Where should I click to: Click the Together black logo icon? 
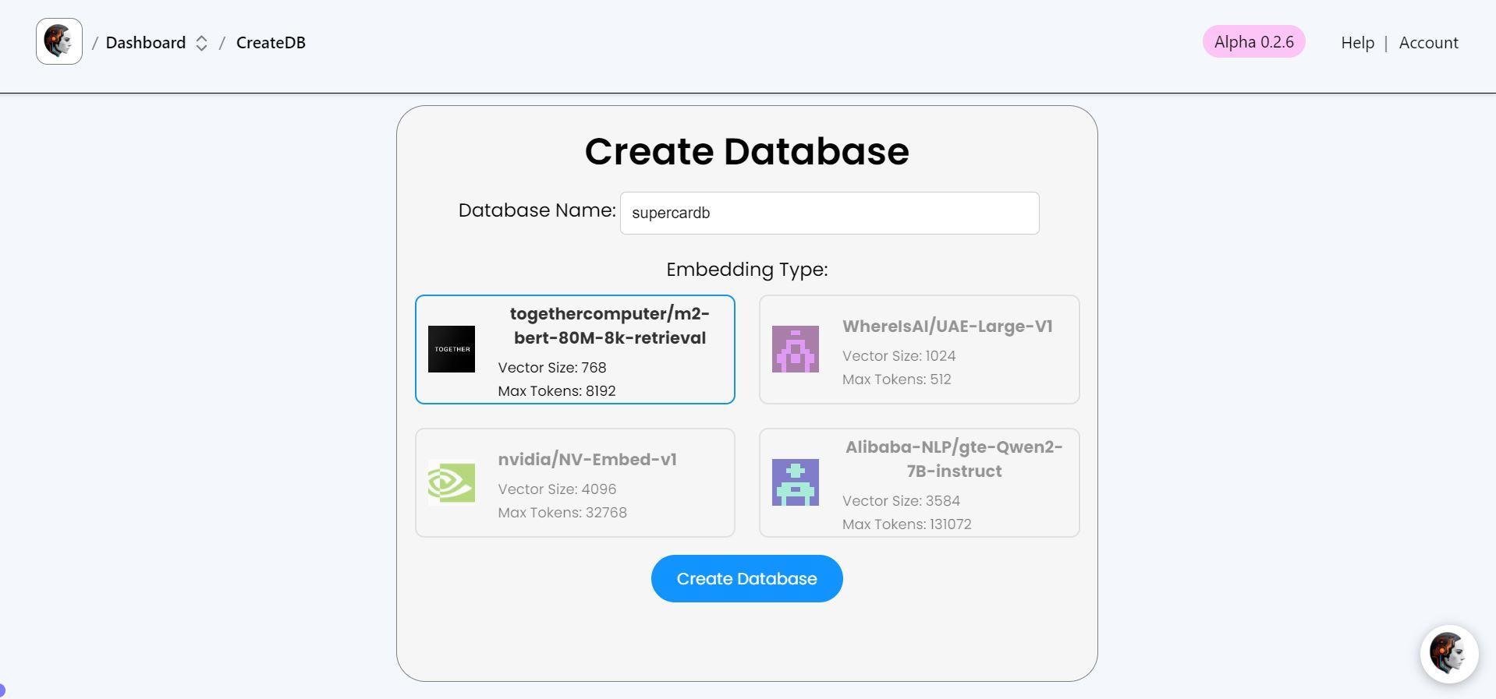point(452,349)
